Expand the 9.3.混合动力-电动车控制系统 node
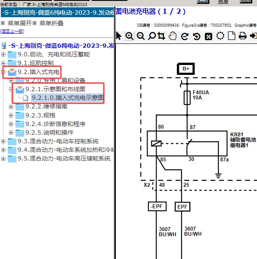 pyautogui.click(x=3, y=141)
